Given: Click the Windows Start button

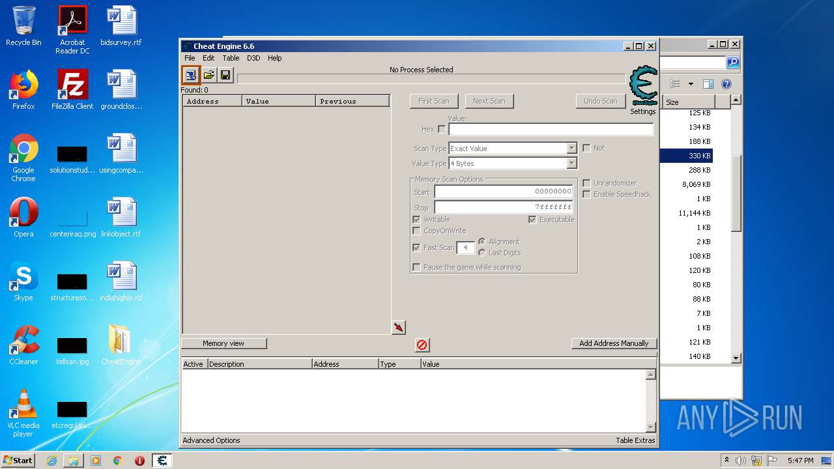Looking at the screenshot, I should pos(18,460).
